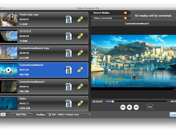Click the Franks loop copy thumbnail
This screenshot has height=132, width=176.
[x=9, y=19]
